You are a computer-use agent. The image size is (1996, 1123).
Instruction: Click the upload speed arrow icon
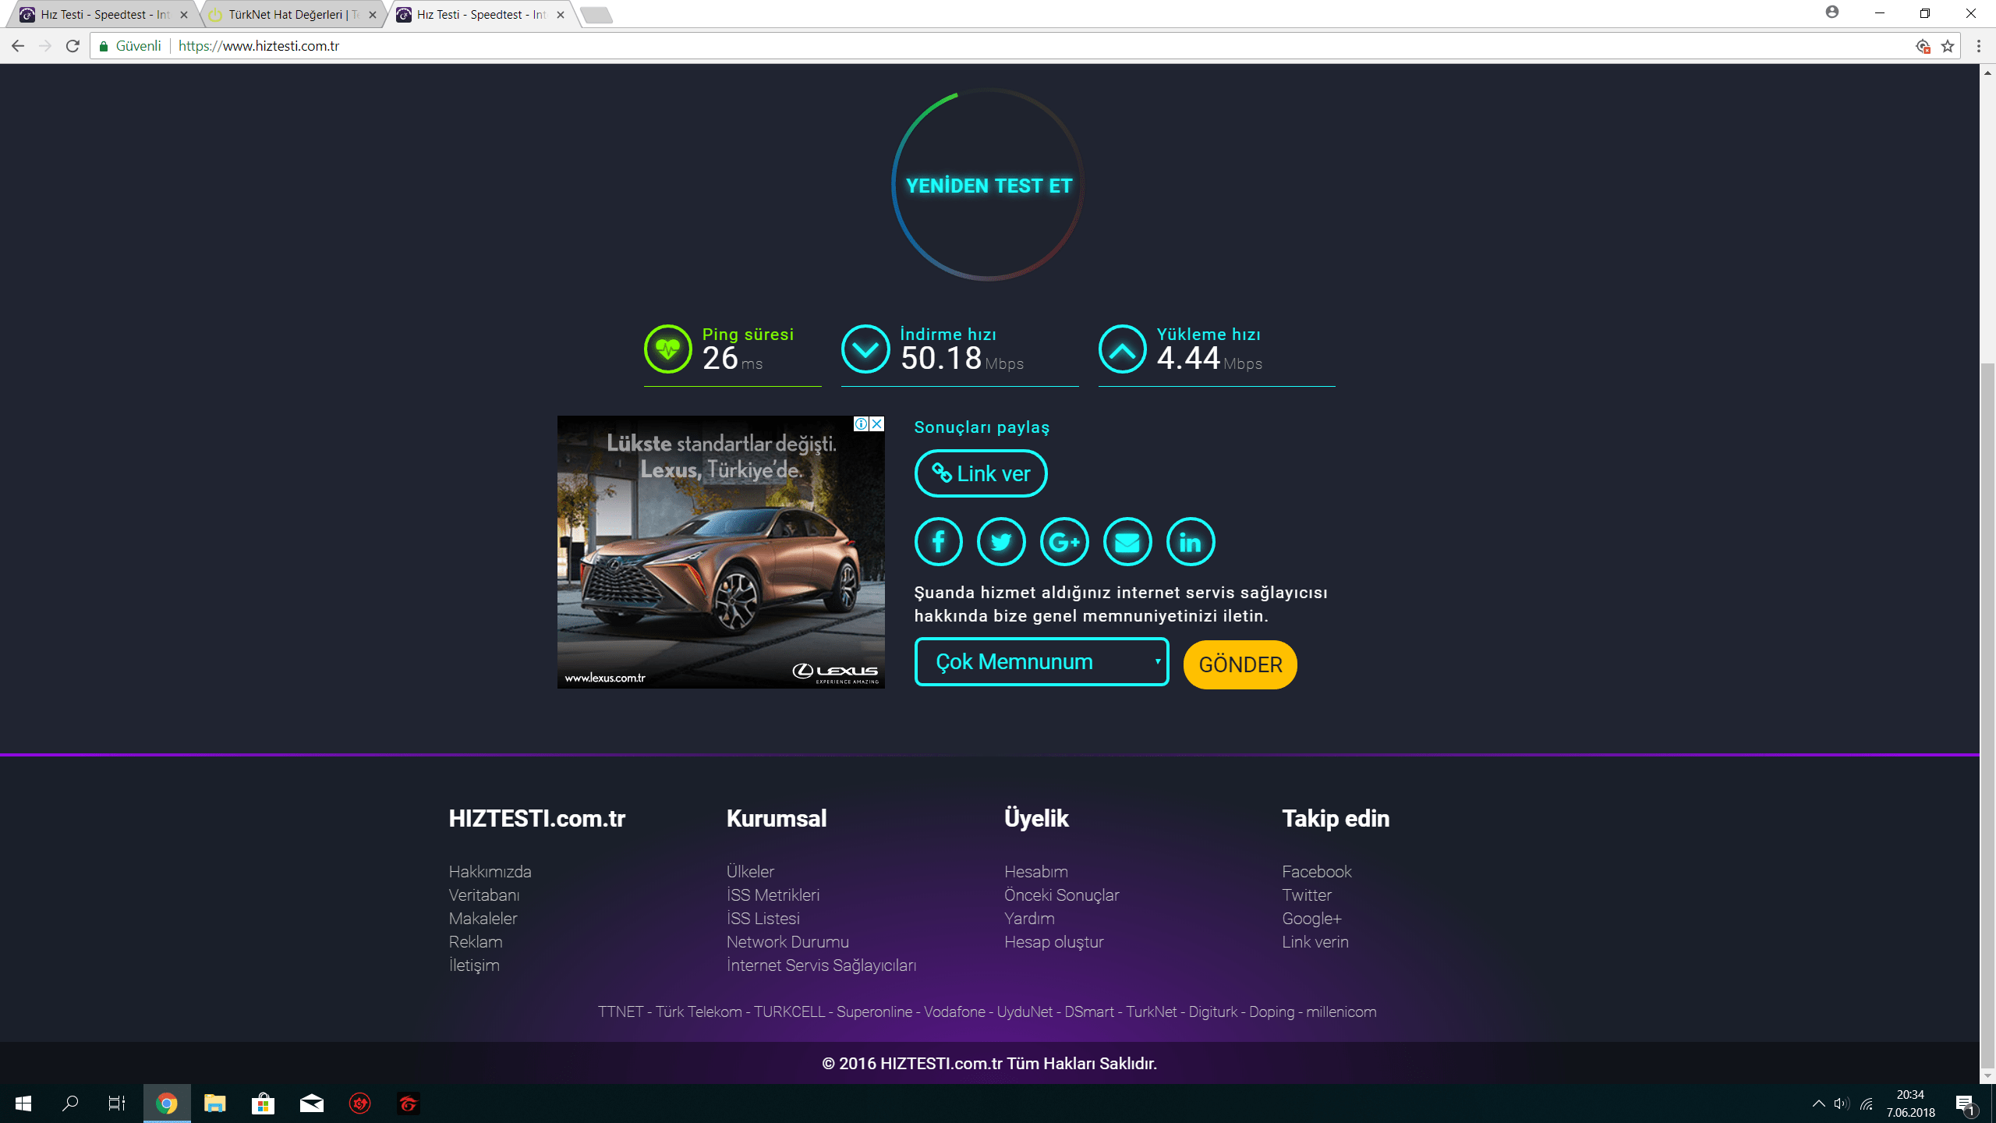pos(1122,349)
